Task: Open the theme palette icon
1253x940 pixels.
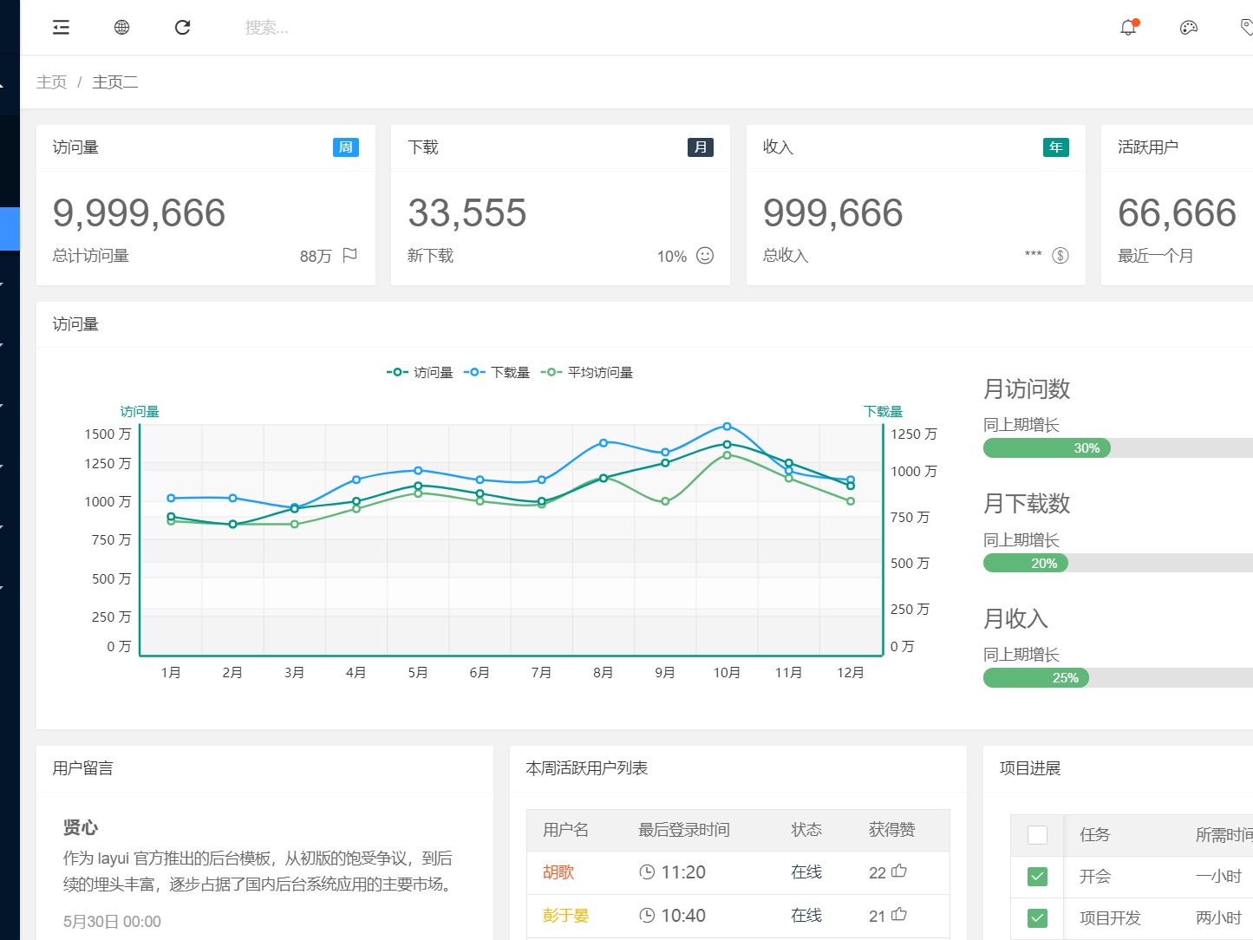Action: pos(1189,28)
